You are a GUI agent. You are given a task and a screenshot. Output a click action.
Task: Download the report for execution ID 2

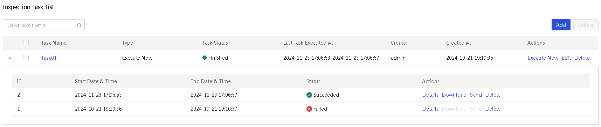pyautogui.click(x=454, y=95)
